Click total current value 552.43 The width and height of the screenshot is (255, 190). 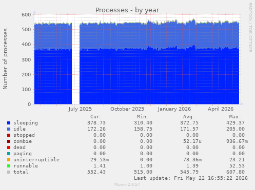coord(96,172)
